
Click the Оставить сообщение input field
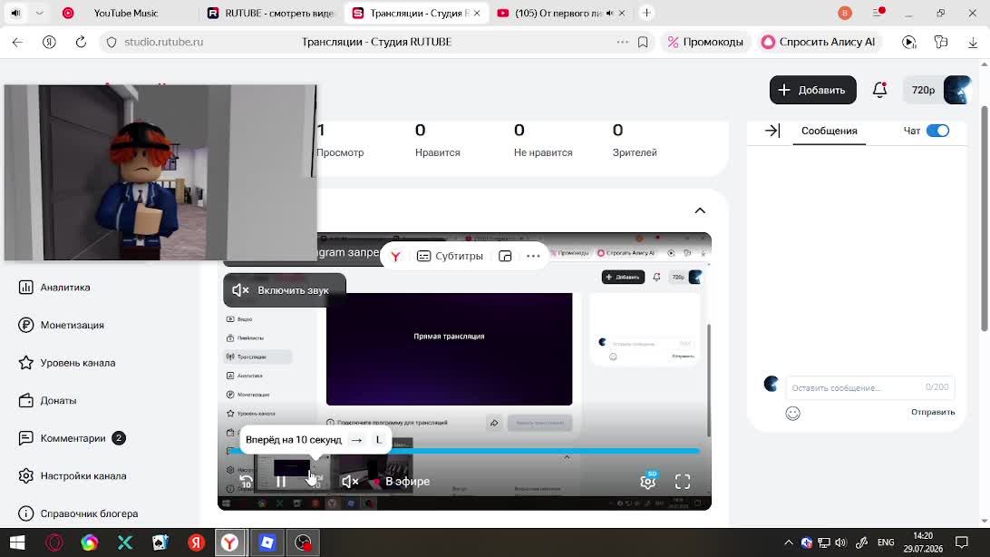click(870, 387)
